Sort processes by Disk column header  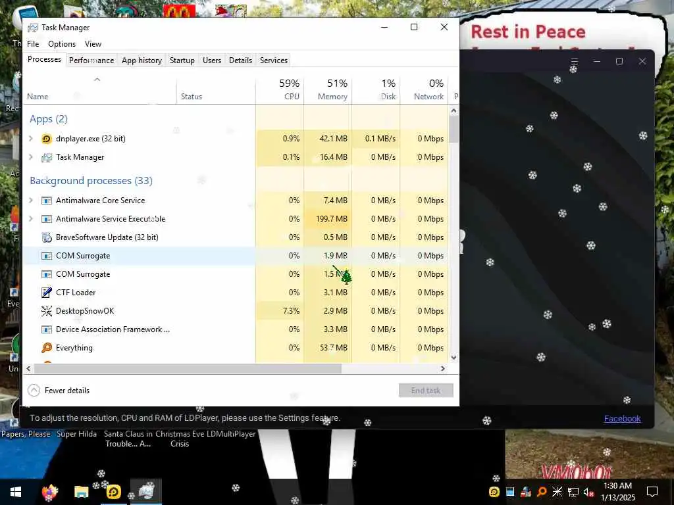pyautogui.click(x=376, y=89)
